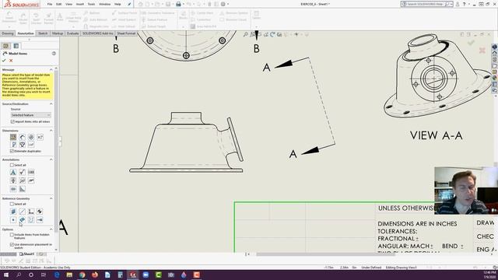This screenshot has height=280, width=498.
Task: Open Firefox from the taskbar
Action: point(95,275)
